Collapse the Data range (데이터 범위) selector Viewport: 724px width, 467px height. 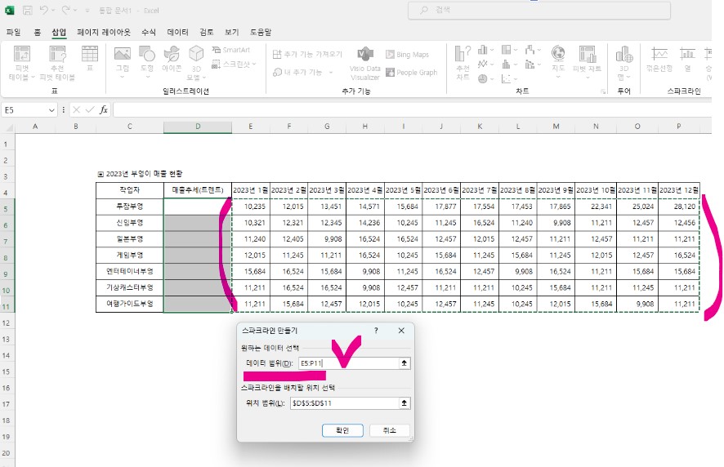404,363
